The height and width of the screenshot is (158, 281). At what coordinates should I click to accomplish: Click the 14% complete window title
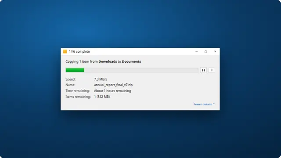79,52
